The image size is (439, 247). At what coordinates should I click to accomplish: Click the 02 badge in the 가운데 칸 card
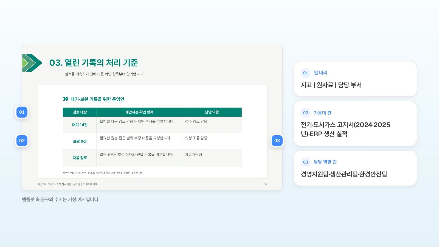pyautogui.click(x=305, y=113)
